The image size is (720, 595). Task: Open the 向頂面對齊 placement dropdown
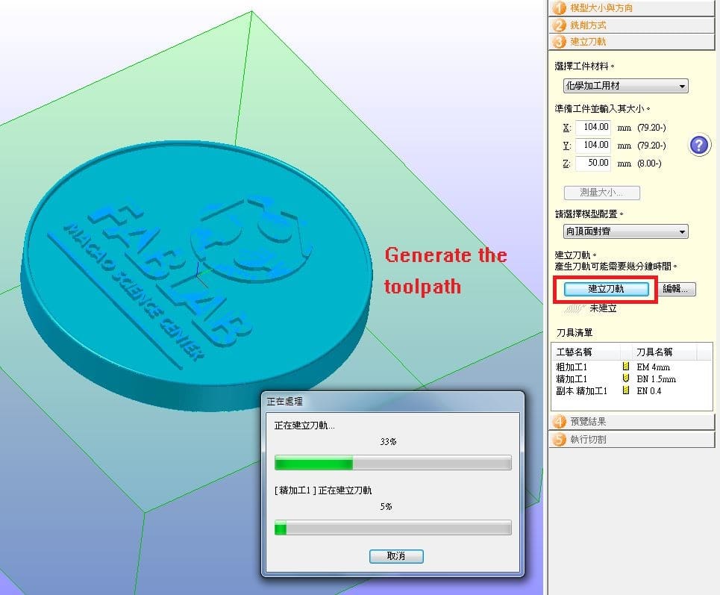625,231
